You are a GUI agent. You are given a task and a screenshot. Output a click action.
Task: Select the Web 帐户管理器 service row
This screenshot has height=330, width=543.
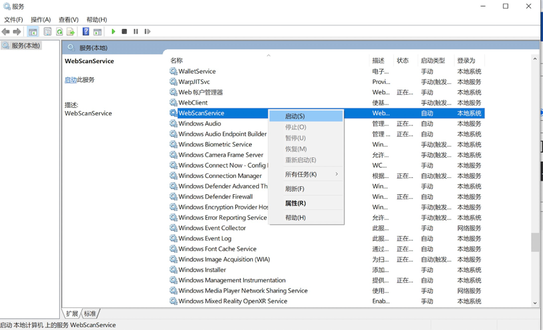(327, 92)
